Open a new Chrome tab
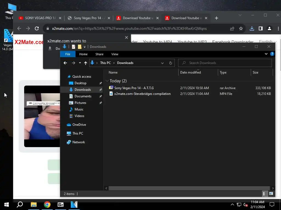The height and width of the screenshot is (210, 281). pyautogui.click(x=217, y=18)
